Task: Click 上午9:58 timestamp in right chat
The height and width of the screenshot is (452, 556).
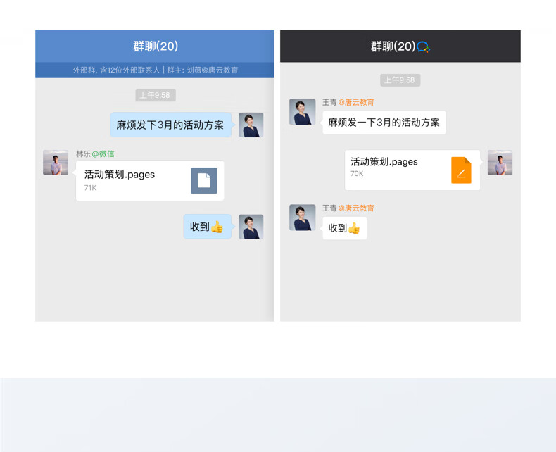Action: [400, 80]
